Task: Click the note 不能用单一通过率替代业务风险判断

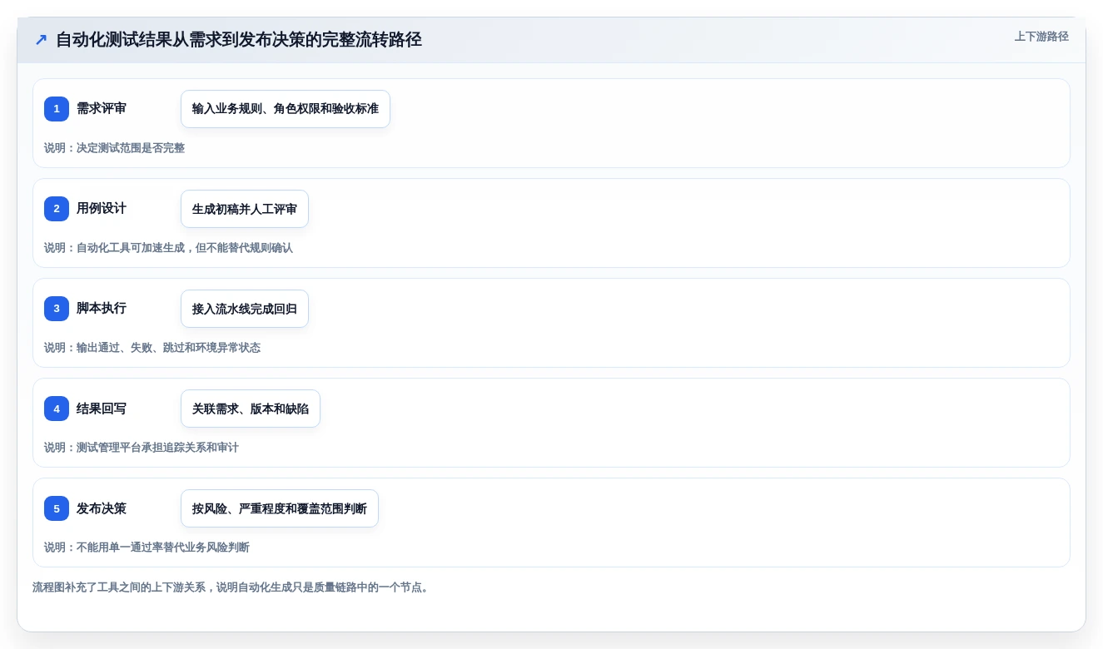Action: [147, 547]
